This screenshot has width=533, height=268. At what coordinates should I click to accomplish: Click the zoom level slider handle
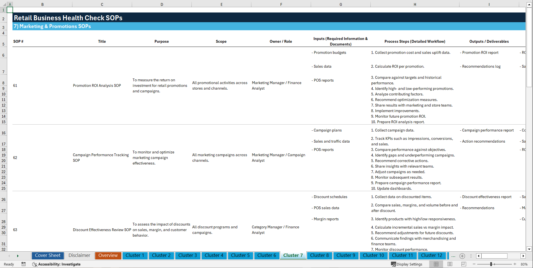491,264
